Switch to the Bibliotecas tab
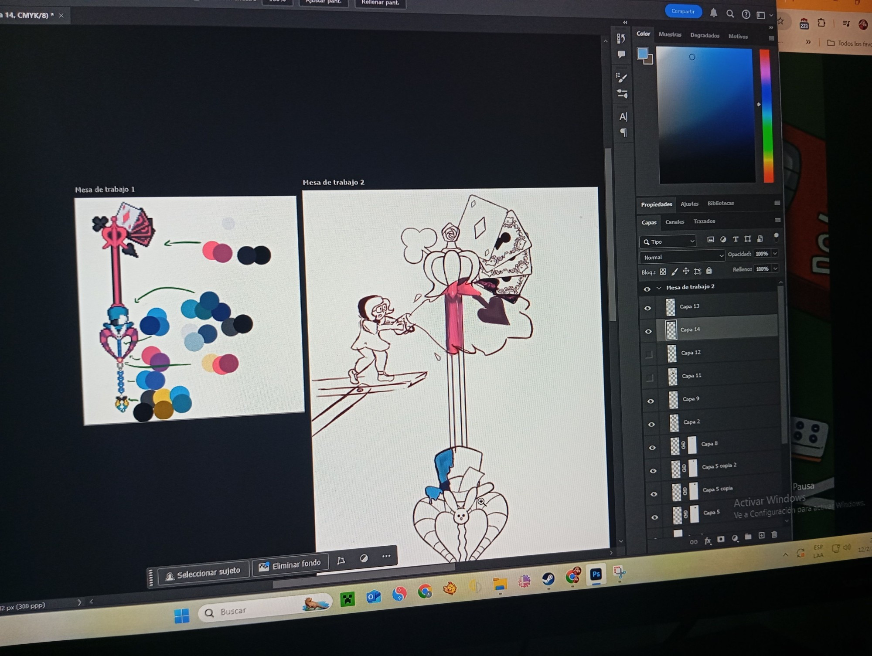Viewport: 872px width, 656px height. 720,203
